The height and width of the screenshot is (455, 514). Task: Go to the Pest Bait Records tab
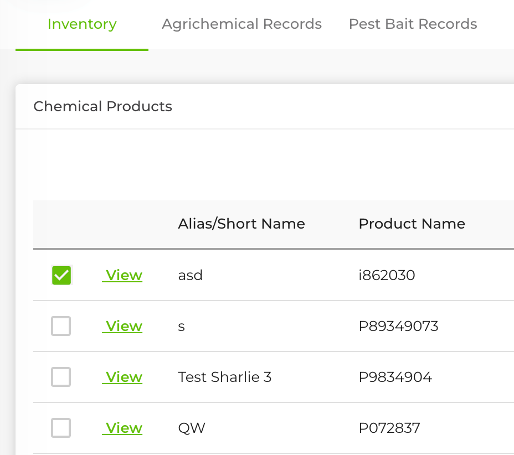click(x=413, y=24)
